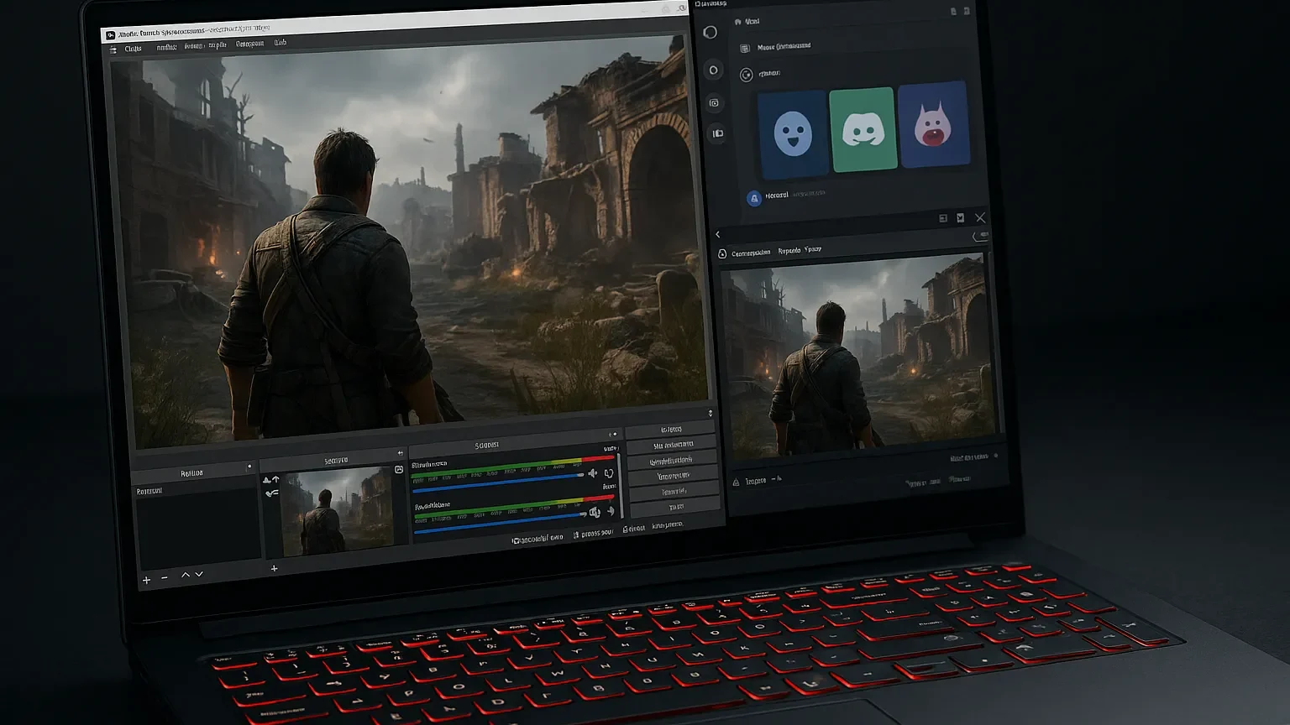Click the arrow icon beside the warning label
Image resolution: width=1290 pixels, height=725 pixels.
point(778,479)
